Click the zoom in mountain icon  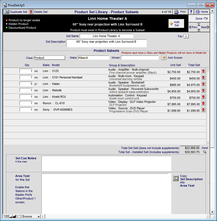14,216
